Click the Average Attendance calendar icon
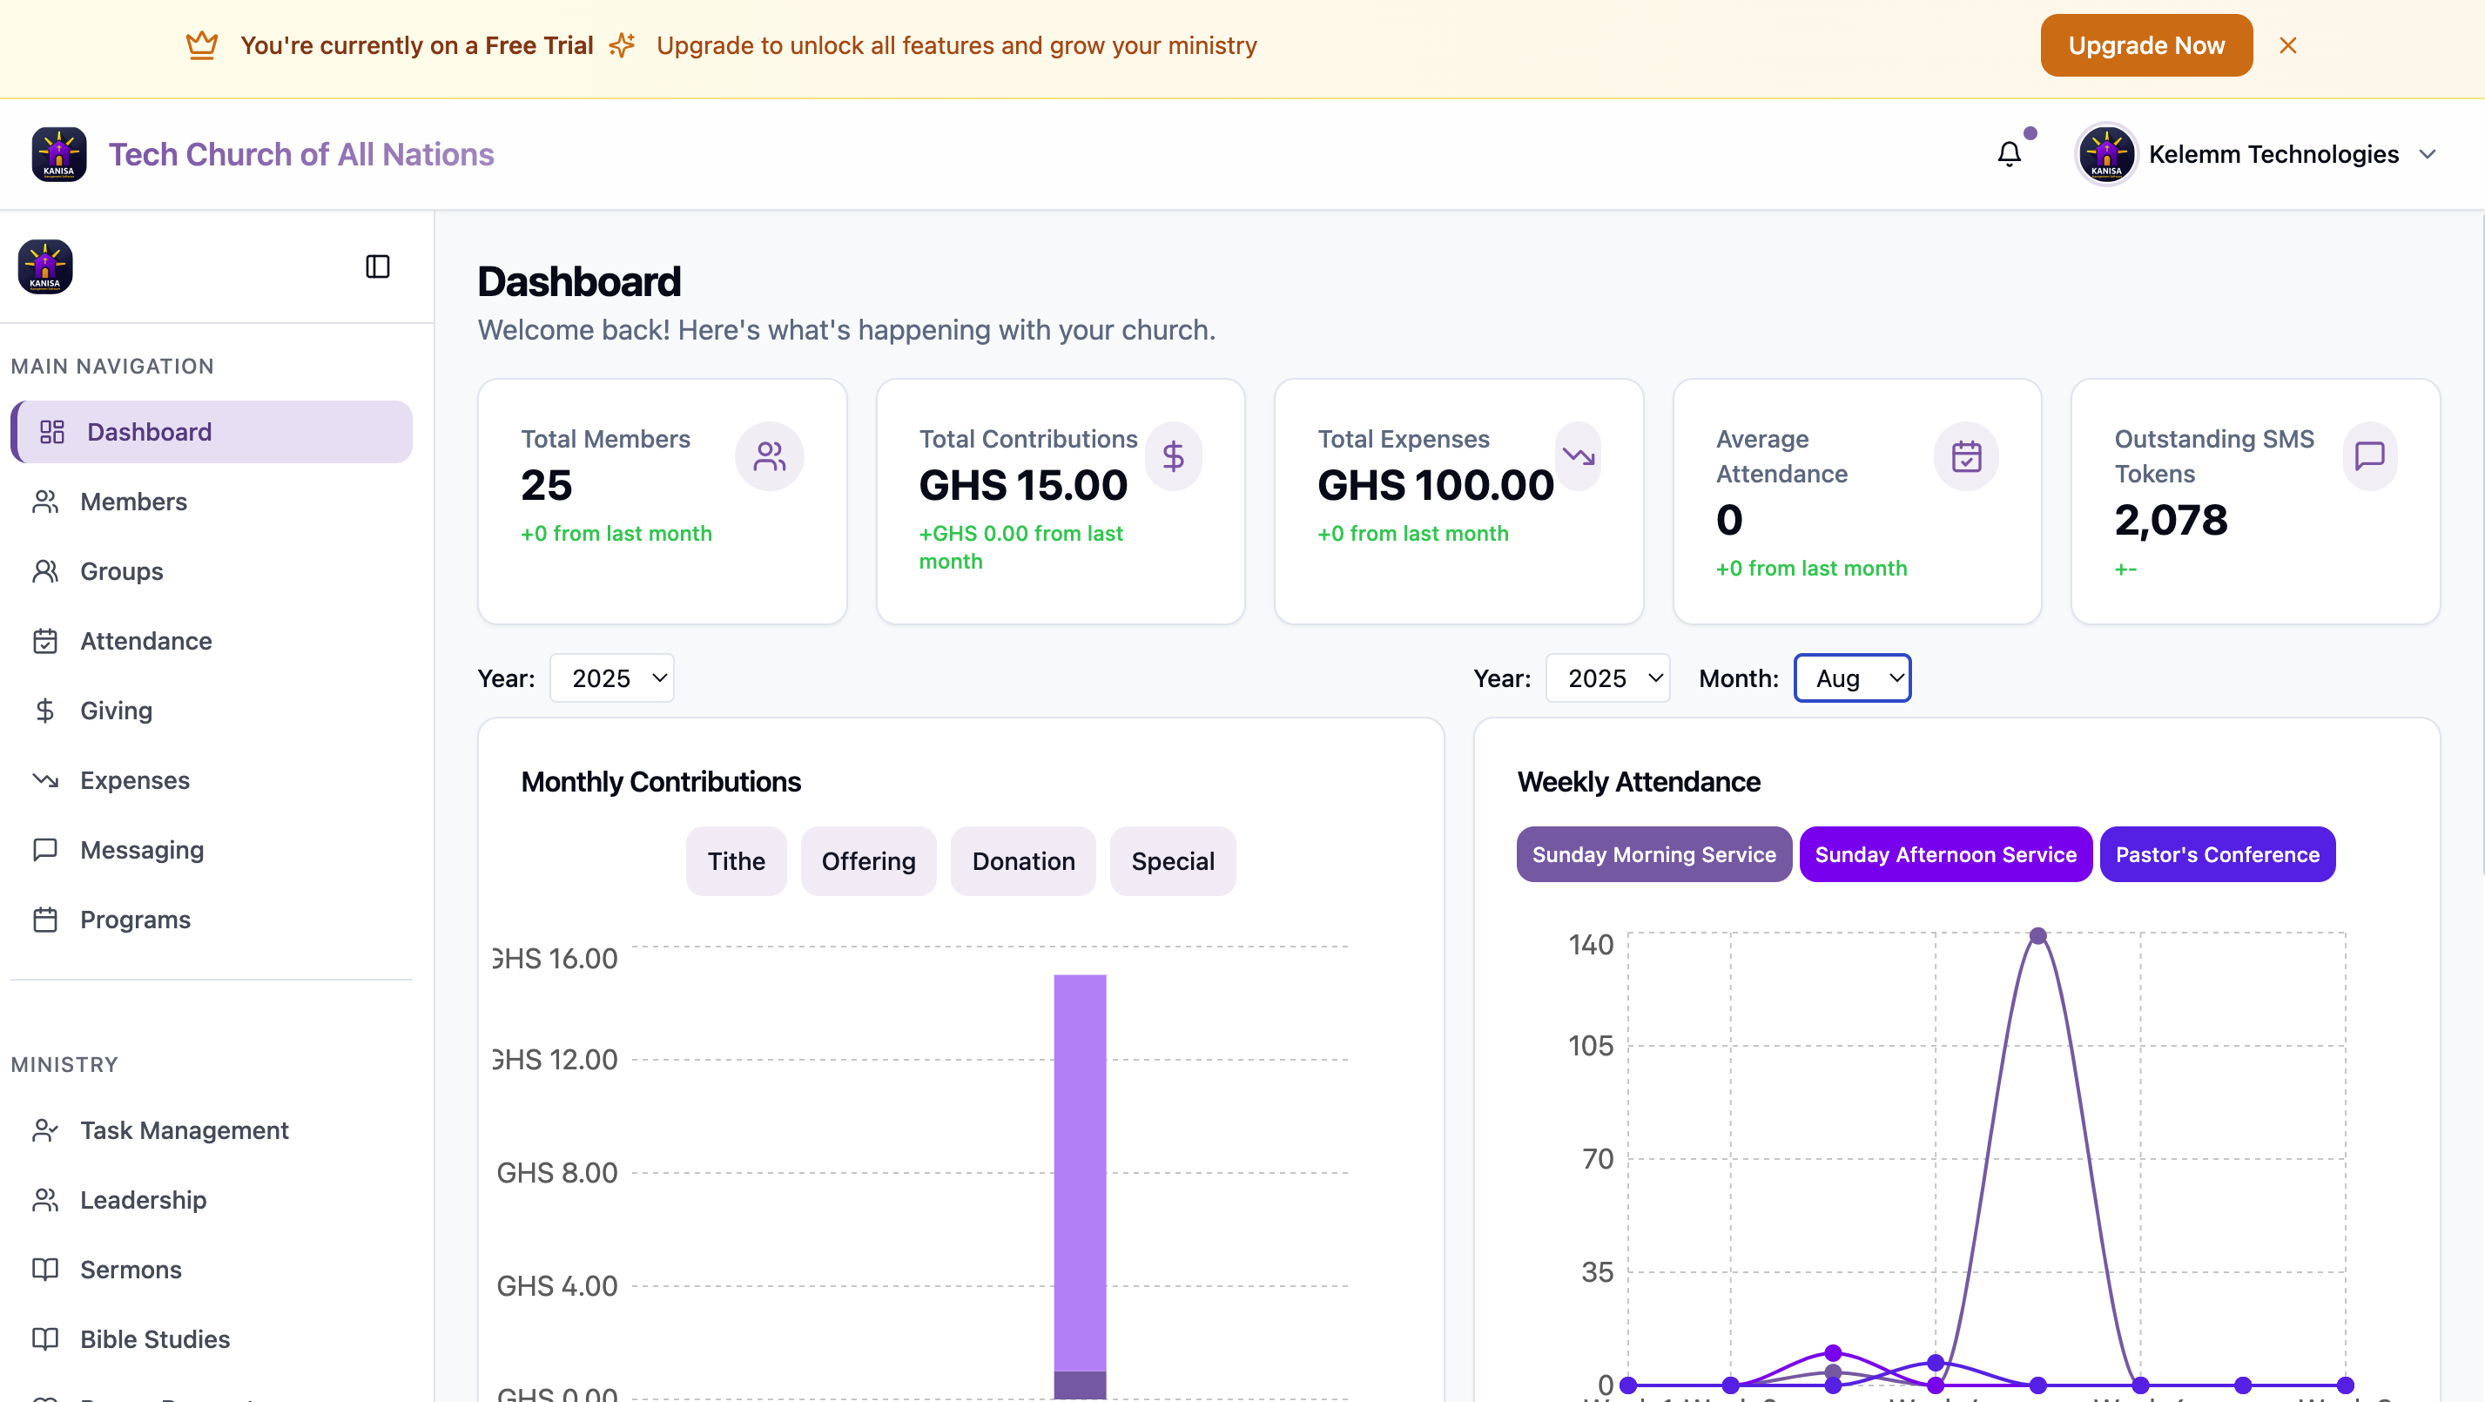The image size is (2485, 1402). [x=1965, y=456]
